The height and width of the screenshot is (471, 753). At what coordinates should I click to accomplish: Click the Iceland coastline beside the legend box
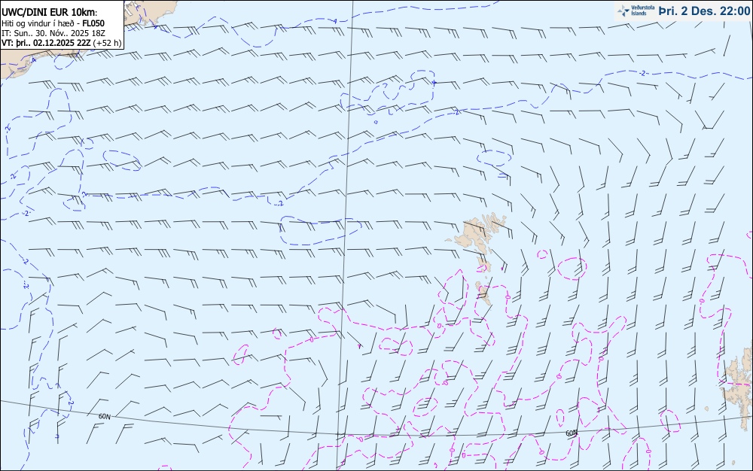149,12
